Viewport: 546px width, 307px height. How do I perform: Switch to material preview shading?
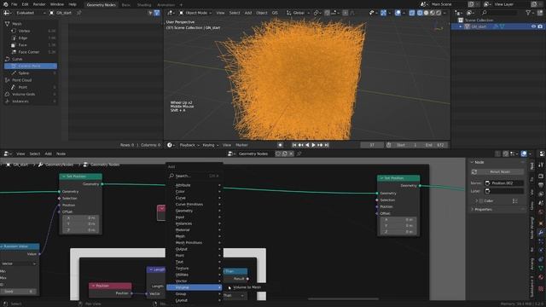pyautogui.click(x=433, y=13)
